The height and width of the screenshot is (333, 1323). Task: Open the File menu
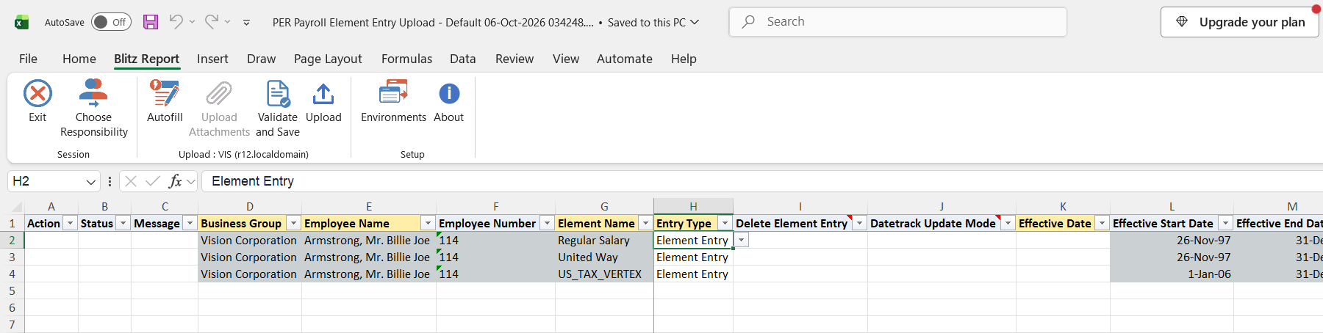pyautogui.click(x=28, y=59)
